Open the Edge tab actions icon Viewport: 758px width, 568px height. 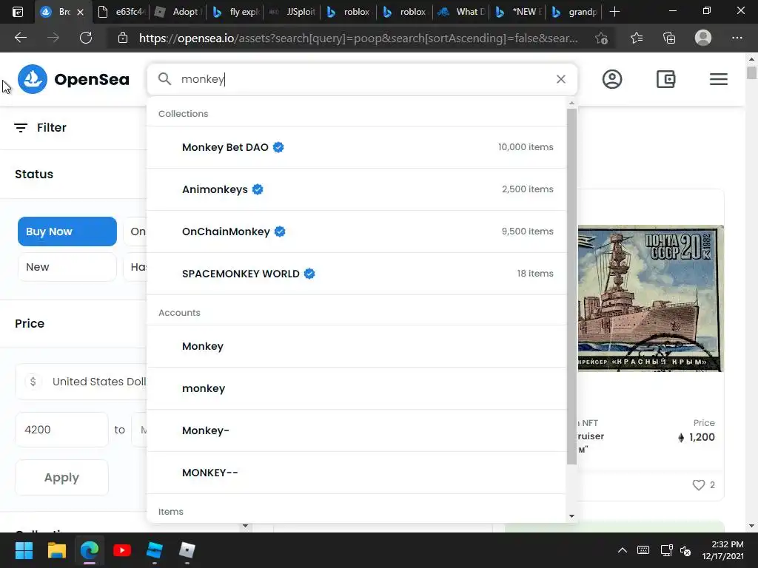pyautogui.click(x=18, y=12)
